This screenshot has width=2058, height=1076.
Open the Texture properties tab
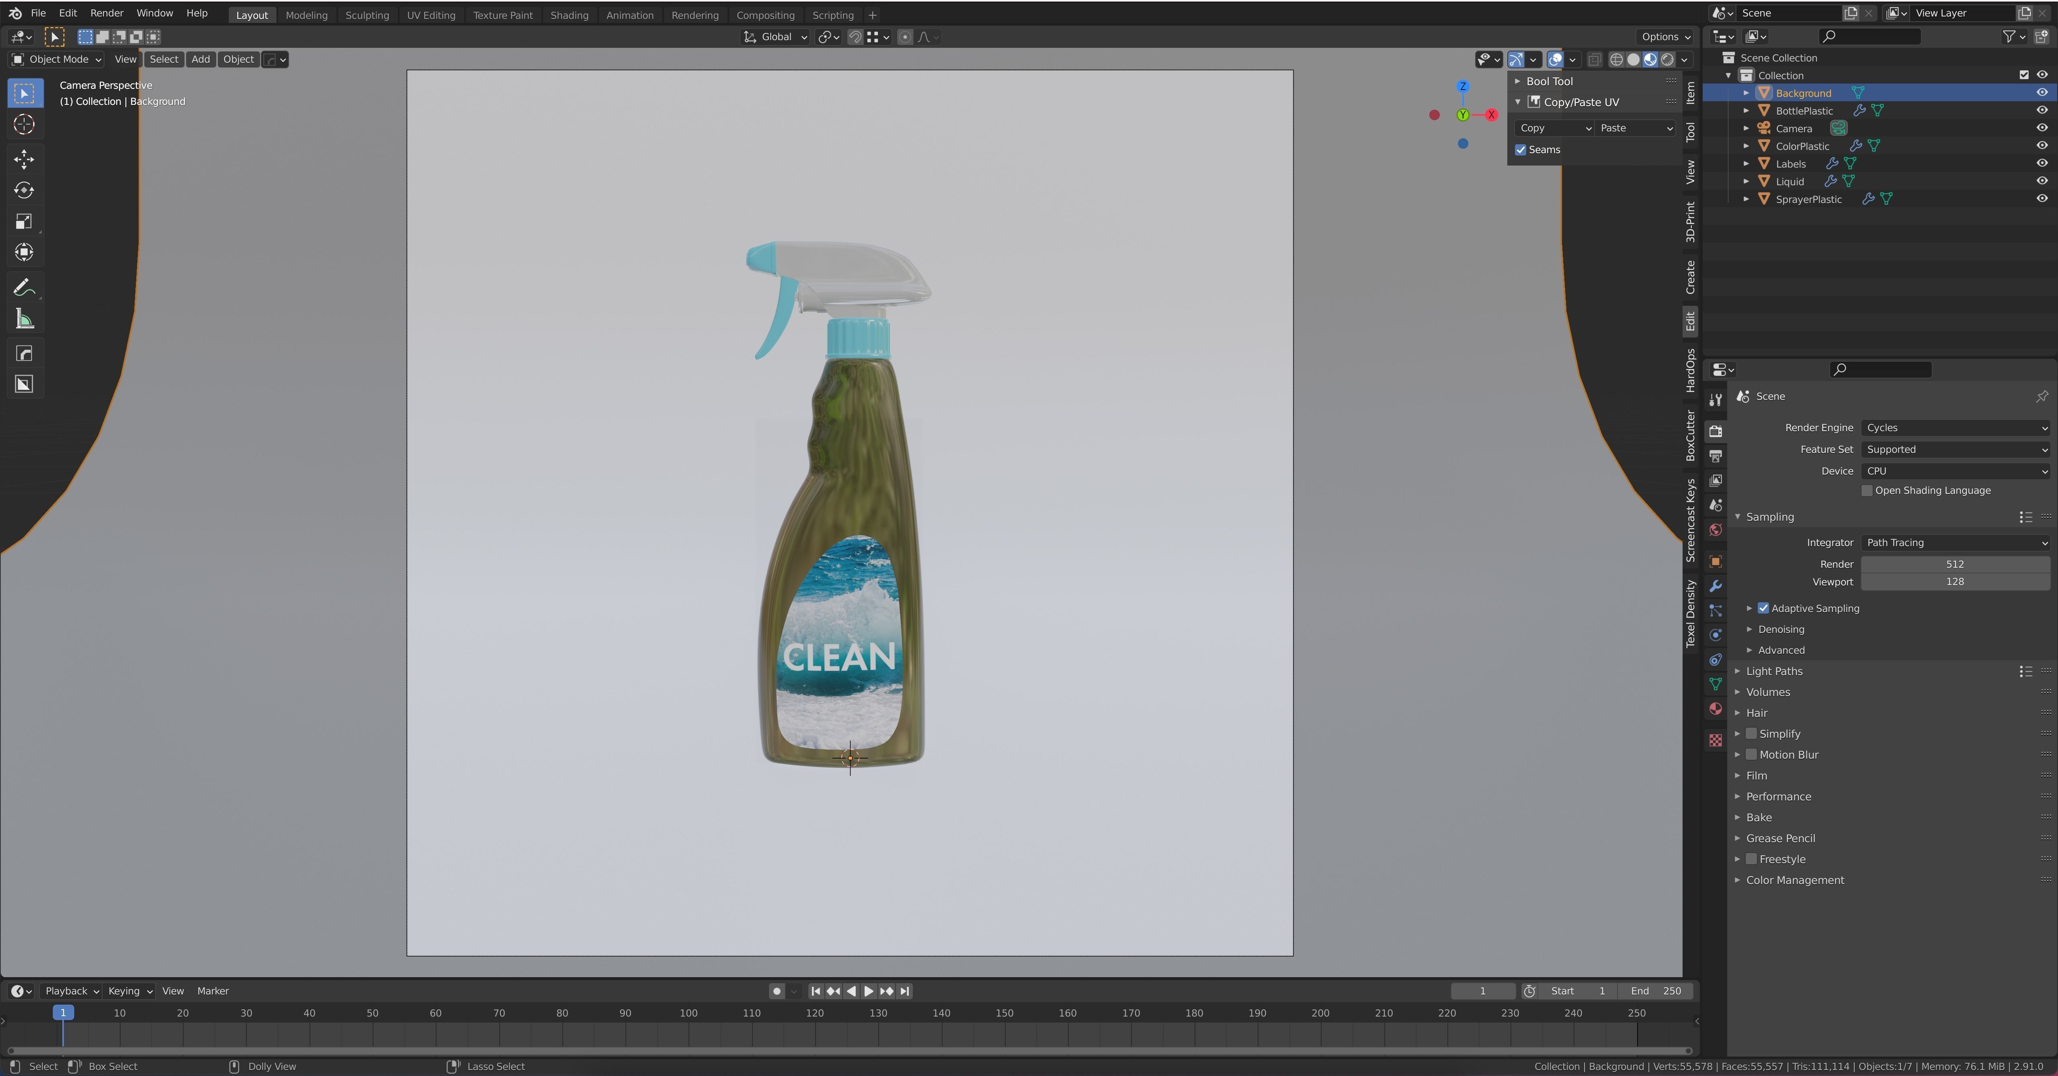(1715, 741)
